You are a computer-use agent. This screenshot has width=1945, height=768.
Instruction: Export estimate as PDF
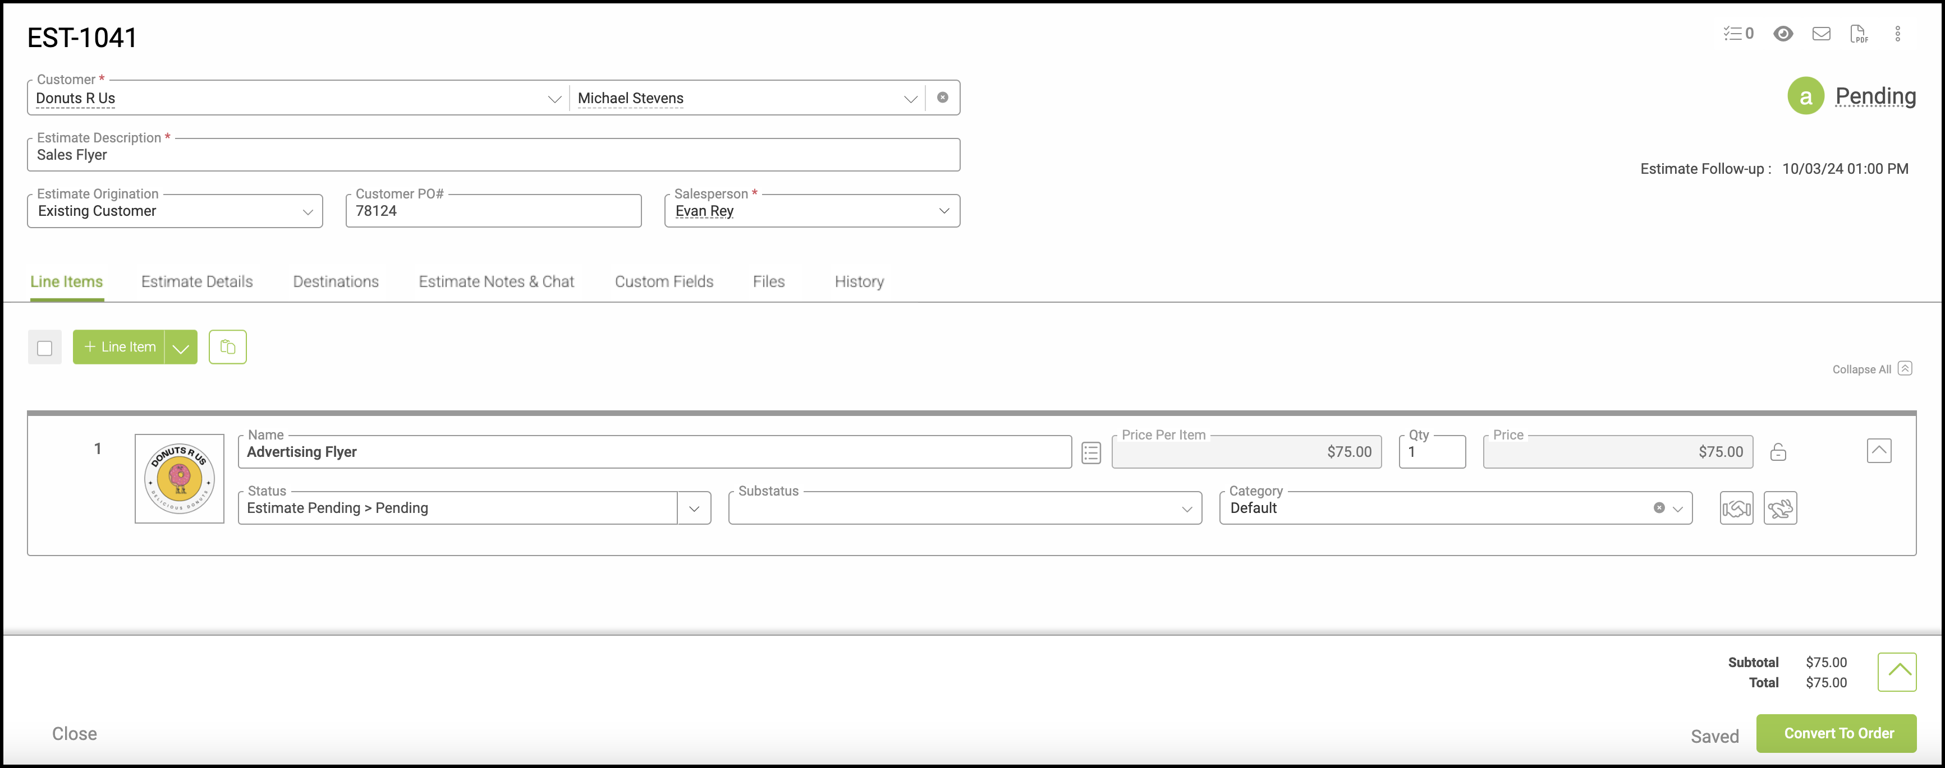[x=1859, y=33]
